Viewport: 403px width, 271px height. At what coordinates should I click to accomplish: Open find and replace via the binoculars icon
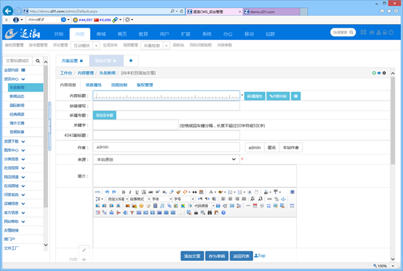210,213
